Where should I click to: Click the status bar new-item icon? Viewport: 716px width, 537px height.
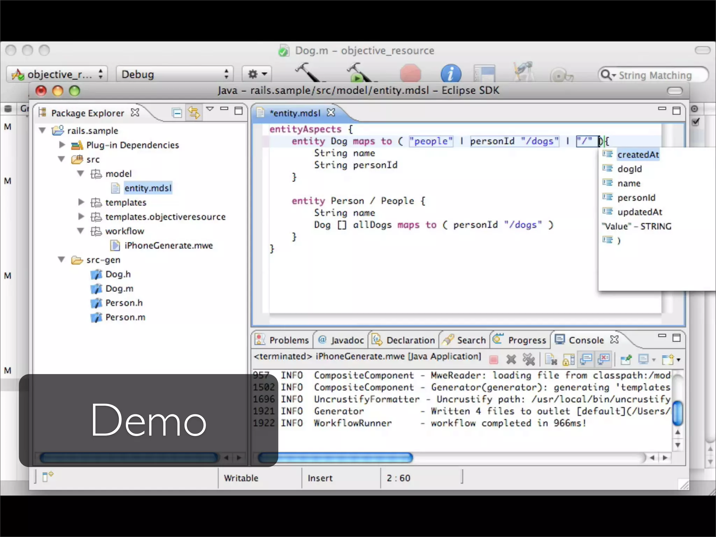48,476
